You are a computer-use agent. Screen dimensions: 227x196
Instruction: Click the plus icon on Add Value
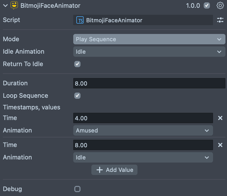click(x=99, y=170)
